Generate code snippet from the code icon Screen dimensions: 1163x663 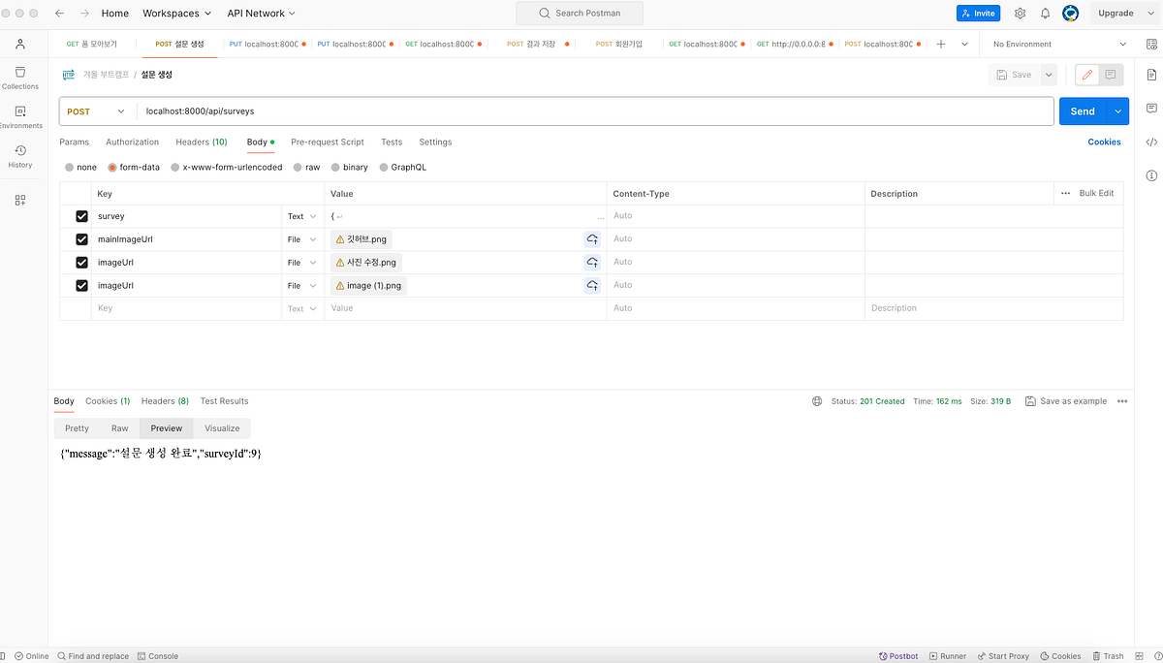click(1150, 142)
